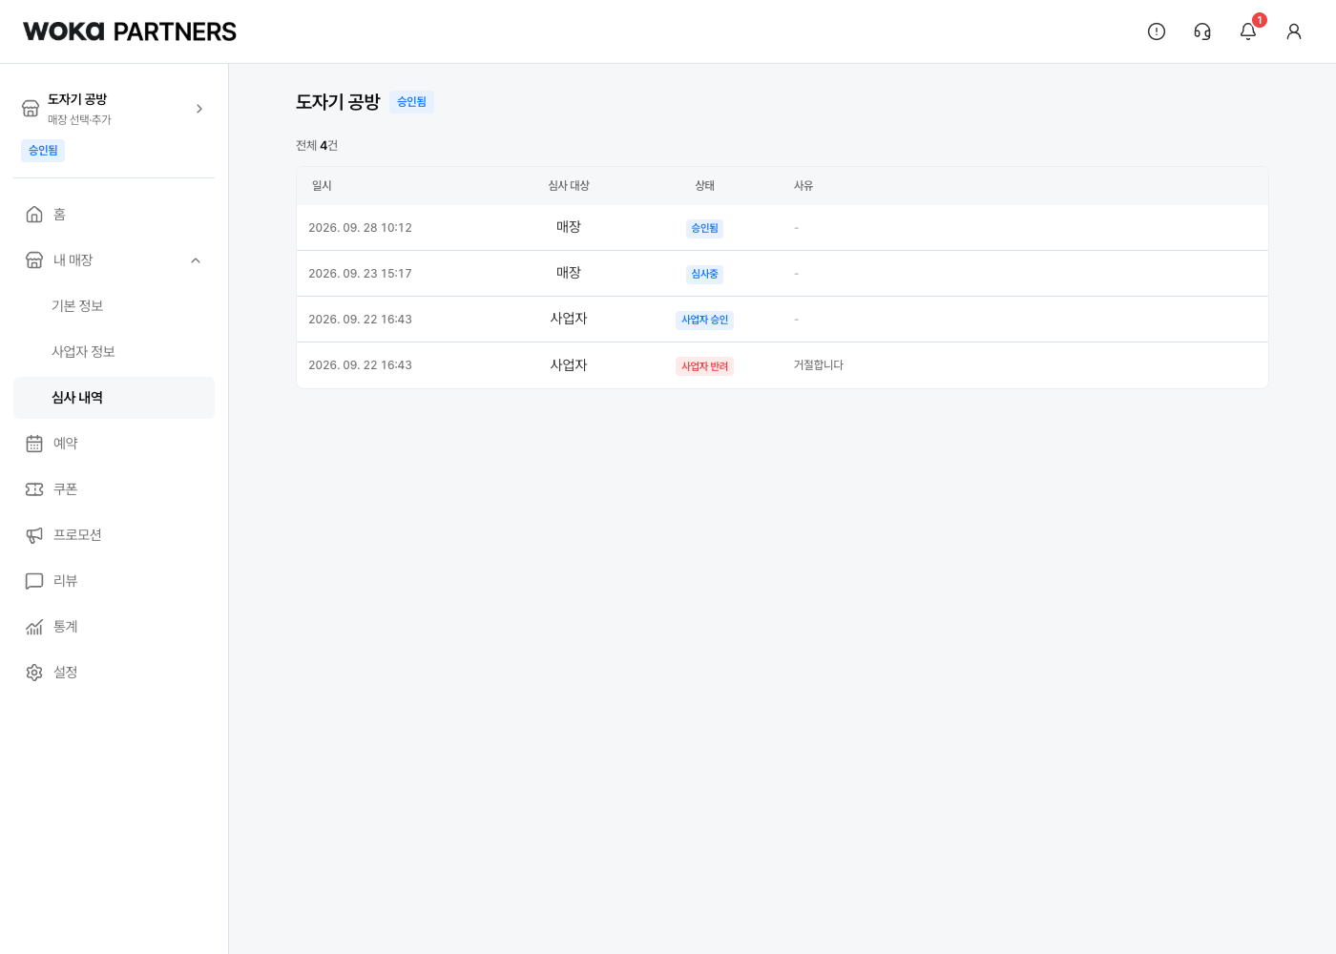Viewport: 1336px width, 954px height.
Task: Click the 거절합니다 reason text
Action: coord(819,365)
